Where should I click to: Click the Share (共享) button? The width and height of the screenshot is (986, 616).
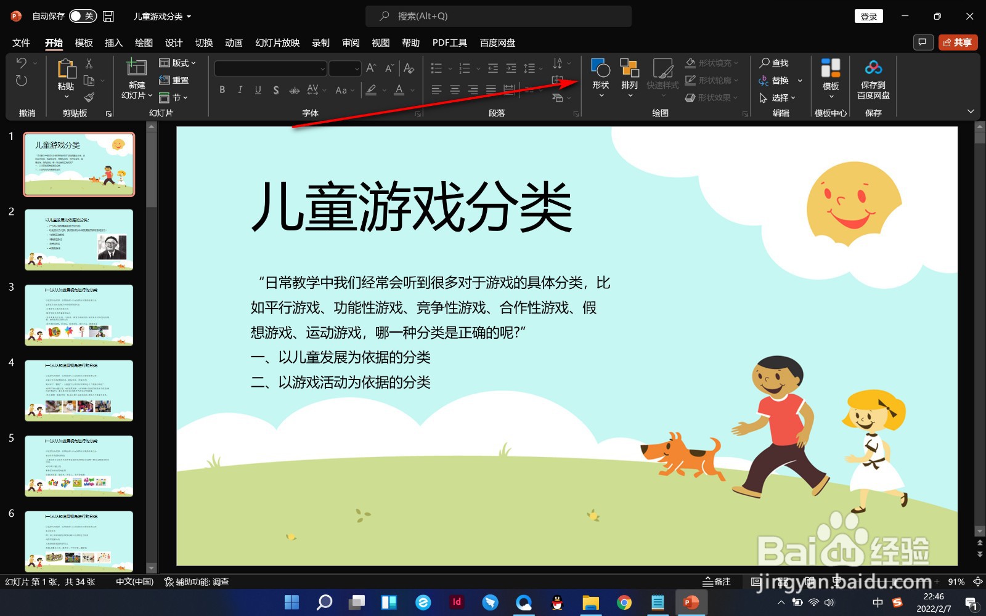pyautogui.click(x=958, y=43)
